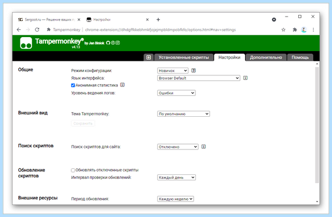Open Режим конфигурации dropdown showing Новичок

(x=173, y=70)
